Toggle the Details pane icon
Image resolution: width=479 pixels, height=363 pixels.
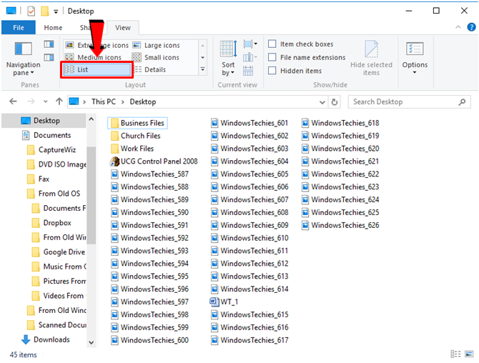pyautogui.click(x=49, y=57)
